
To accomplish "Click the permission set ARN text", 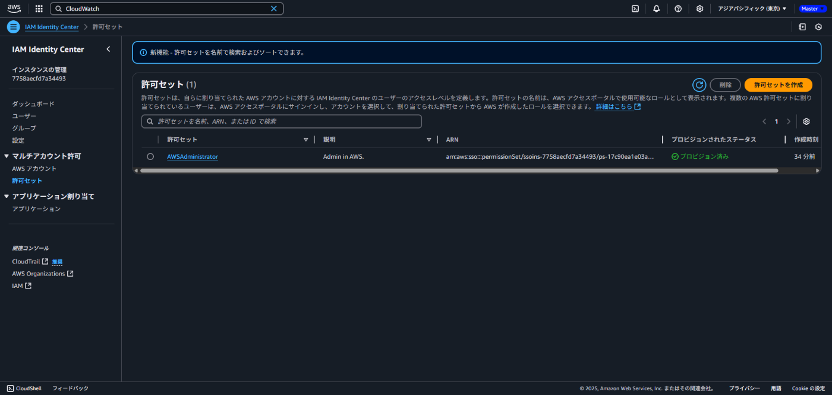I will pyautogui.click(x=550, y=156).
